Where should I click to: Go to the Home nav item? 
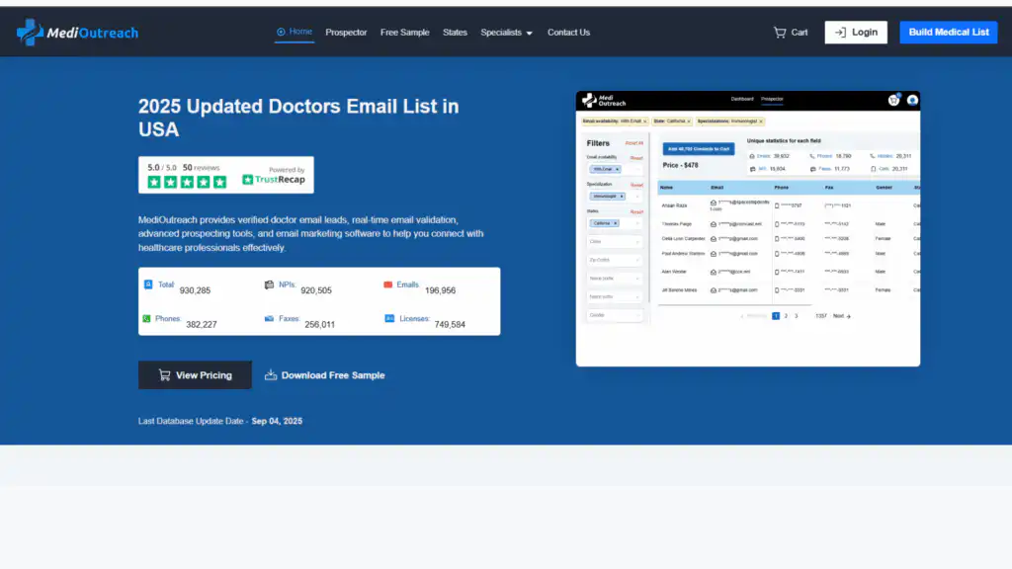point(295,32)
